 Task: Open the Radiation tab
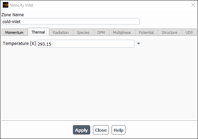[x=61, y=33]
